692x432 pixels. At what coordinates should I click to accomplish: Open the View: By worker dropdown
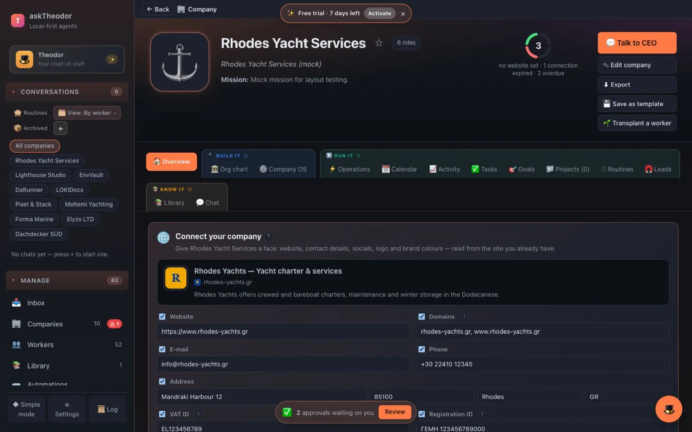(x=87, y=113)
